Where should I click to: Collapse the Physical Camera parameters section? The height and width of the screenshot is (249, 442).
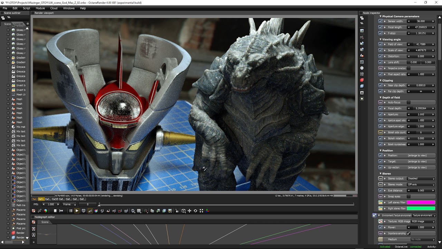point(381,16)
